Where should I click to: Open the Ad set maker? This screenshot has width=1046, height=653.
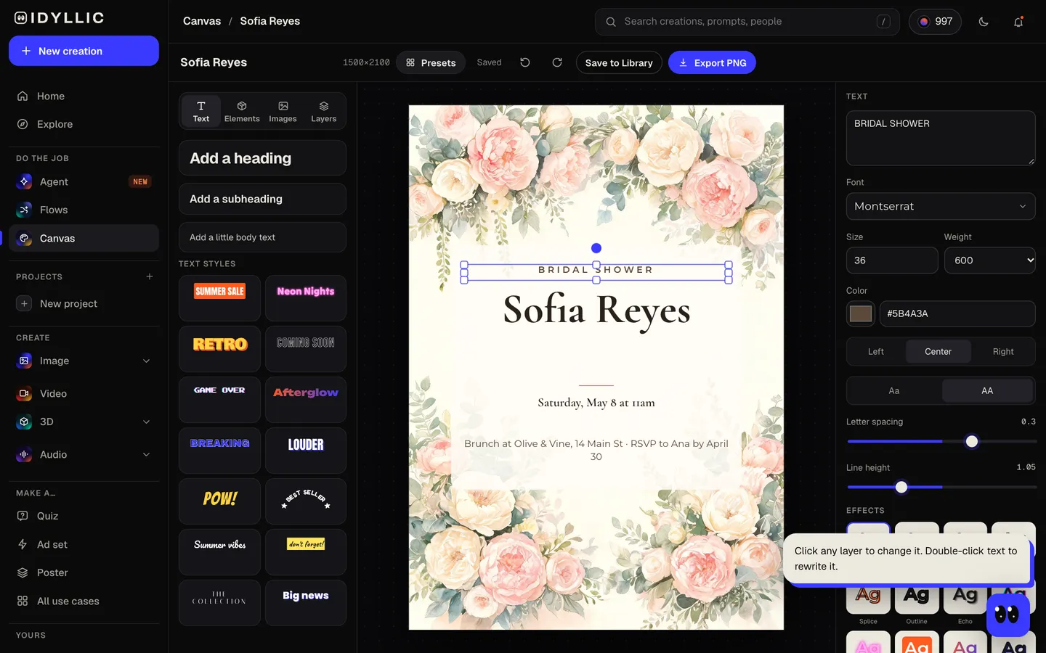(84, 544)
